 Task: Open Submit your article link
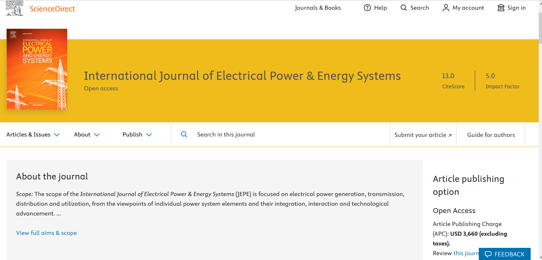pyautogui.click(x=423, y=135)
